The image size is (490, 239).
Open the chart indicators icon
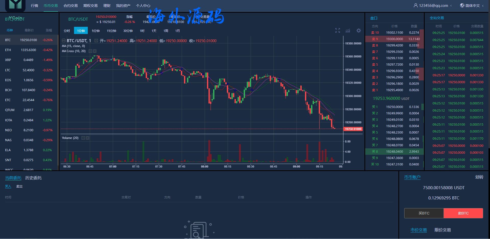pos(348,31)
